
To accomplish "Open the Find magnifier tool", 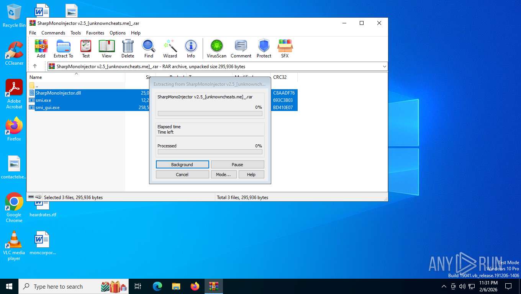I will tap(149, 49).
